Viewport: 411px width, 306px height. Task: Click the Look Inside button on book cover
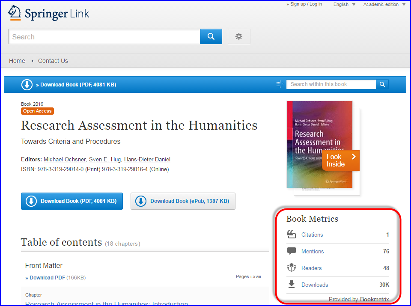(x=340, y=161)
